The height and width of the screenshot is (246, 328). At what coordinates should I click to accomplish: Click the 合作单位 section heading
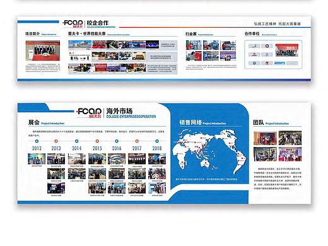pos(252,33)
